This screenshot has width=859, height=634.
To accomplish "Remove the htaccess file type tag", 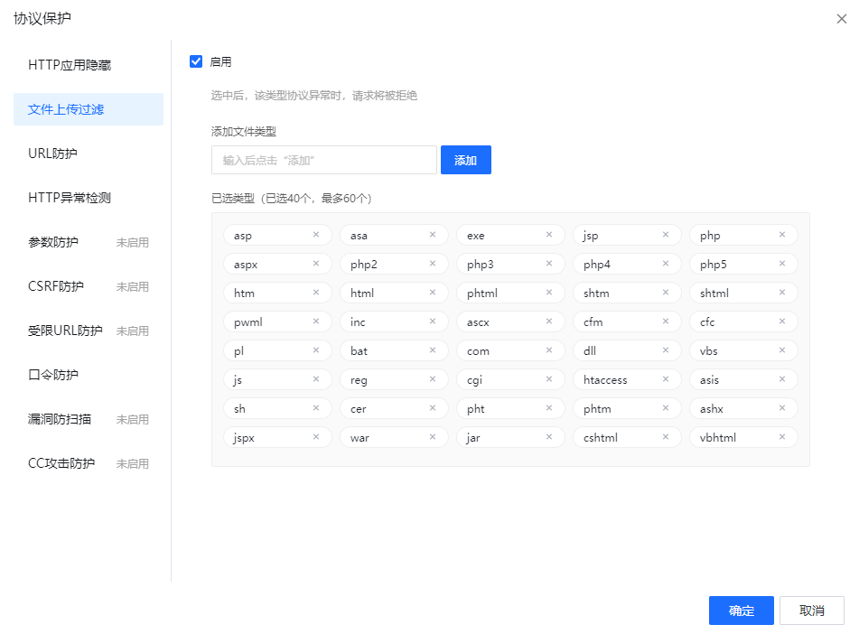I will tap(666, 379).
